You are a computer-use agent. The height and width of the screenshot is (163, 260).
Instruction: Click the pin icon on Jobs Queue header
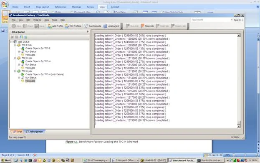pyautogui.click(x=88, y=31)
